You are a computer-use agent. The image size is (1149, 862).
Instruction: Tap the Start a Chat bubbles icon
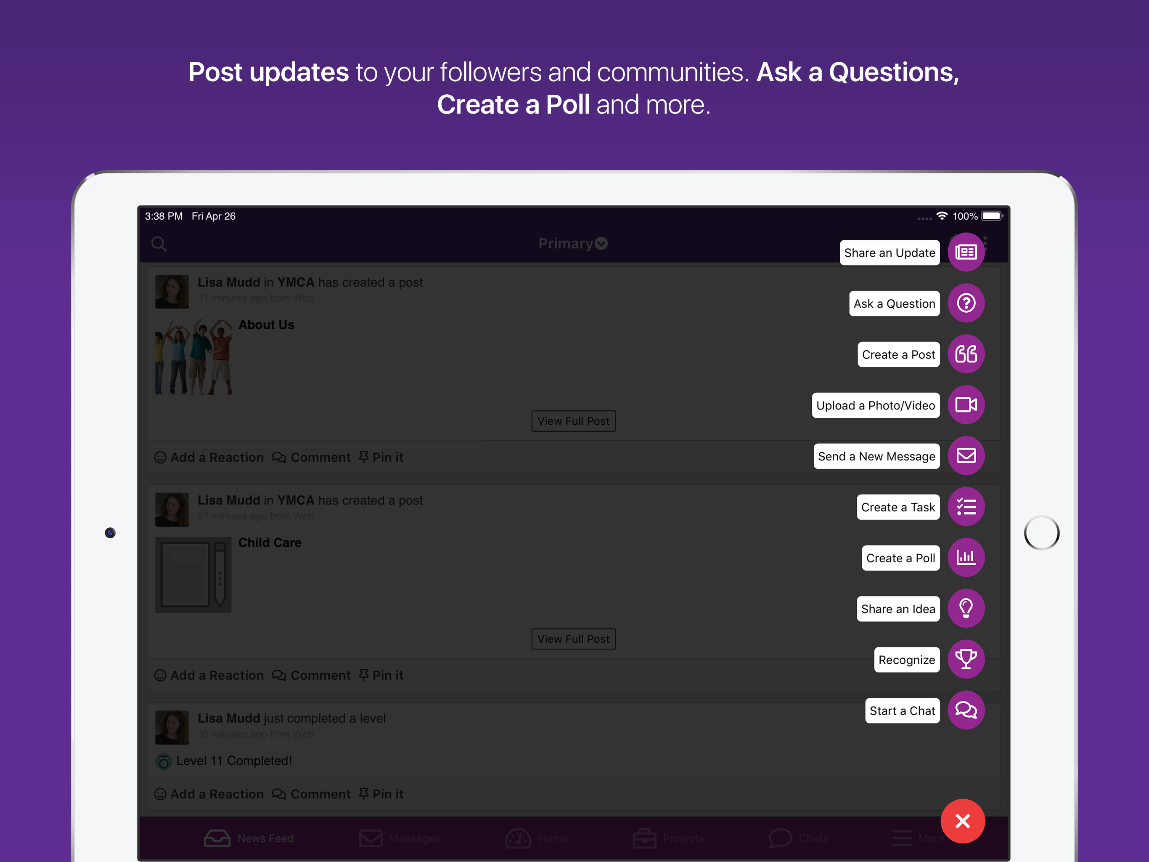966,711
